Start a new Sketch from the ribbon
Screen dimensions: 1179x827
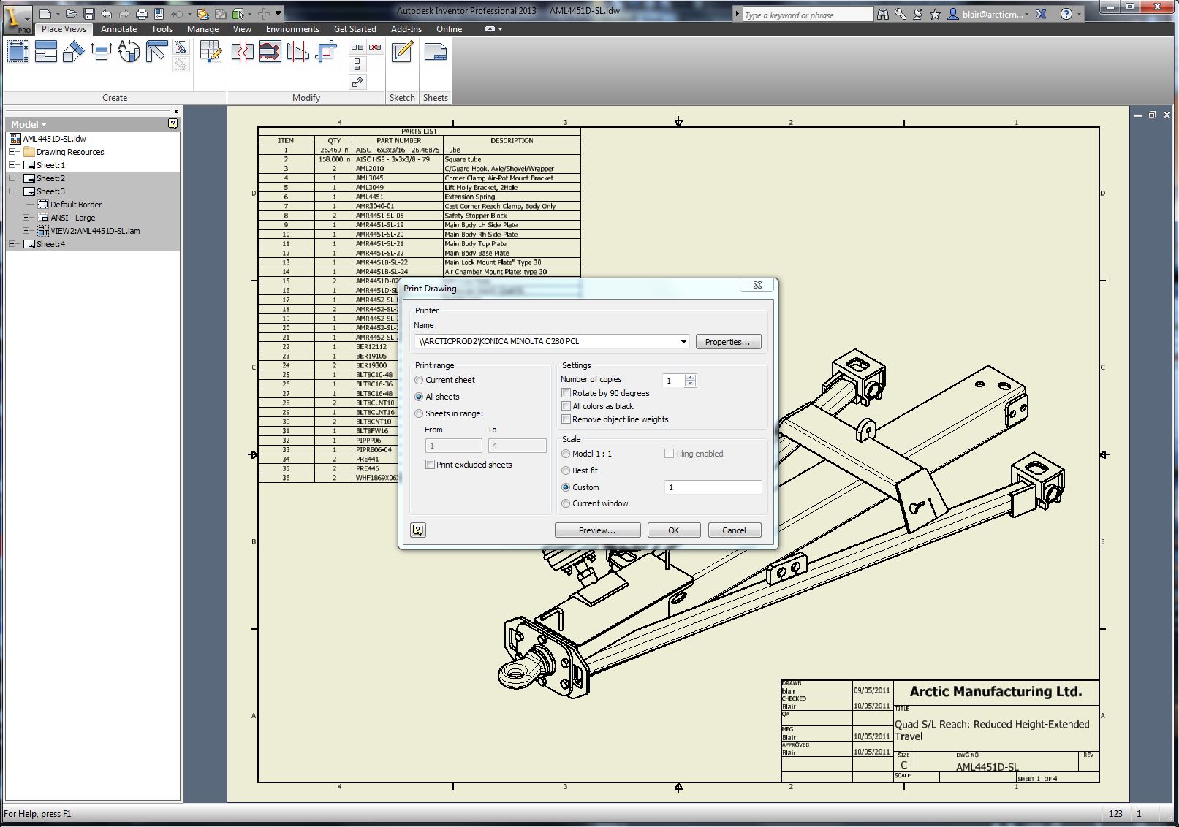pos(401,53)
